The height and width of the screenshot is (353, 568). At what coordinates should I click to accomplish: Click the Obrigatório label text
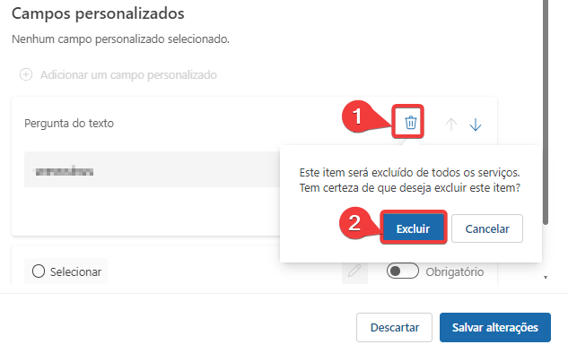(455, 271)
